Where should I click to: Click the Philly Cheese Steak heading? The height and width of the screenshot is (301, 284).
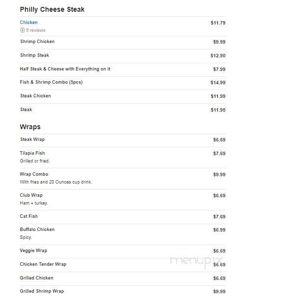tap(52, 9)
